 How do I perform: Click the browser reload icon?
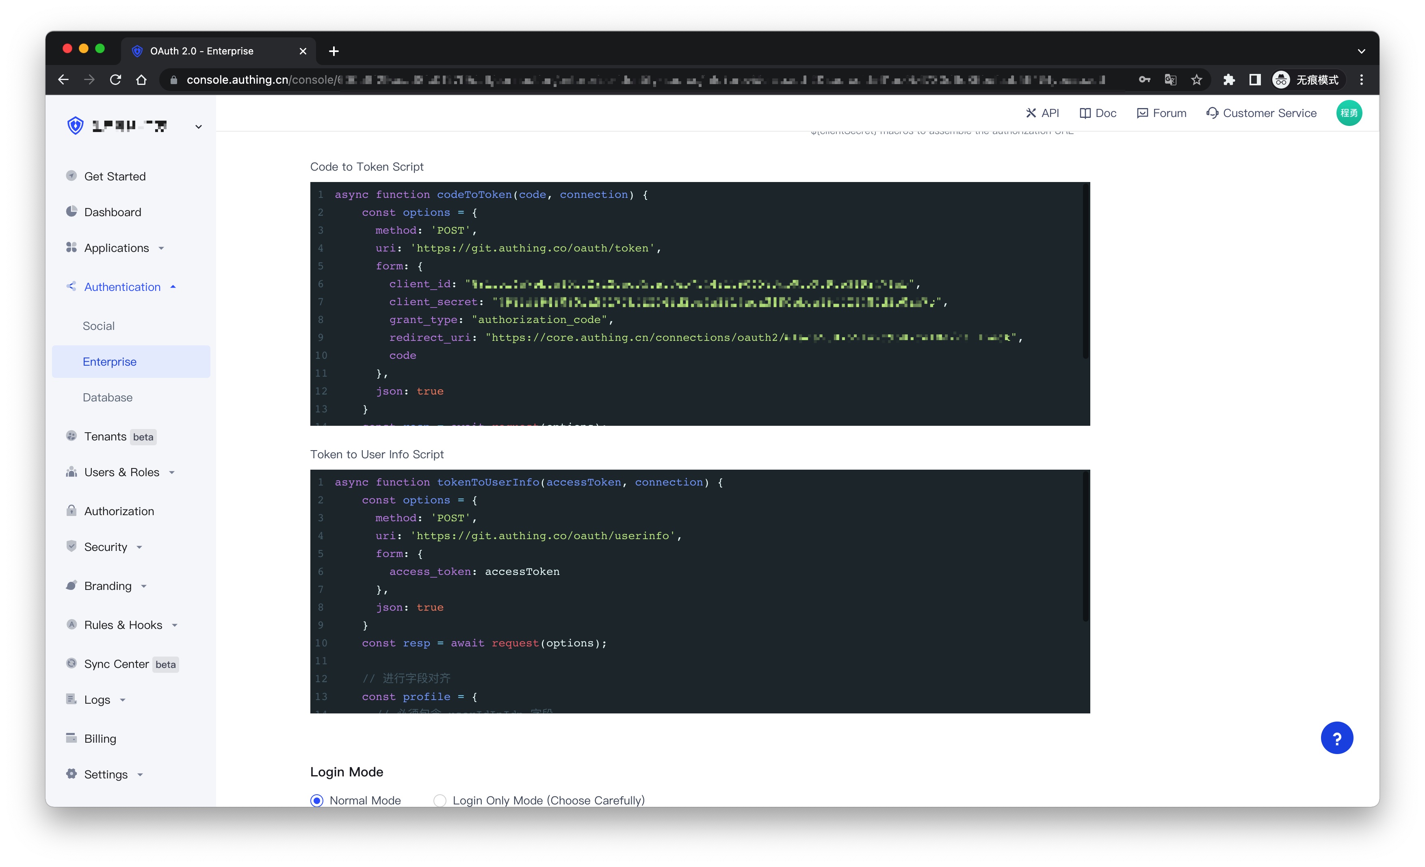click(x=115, y=80)
